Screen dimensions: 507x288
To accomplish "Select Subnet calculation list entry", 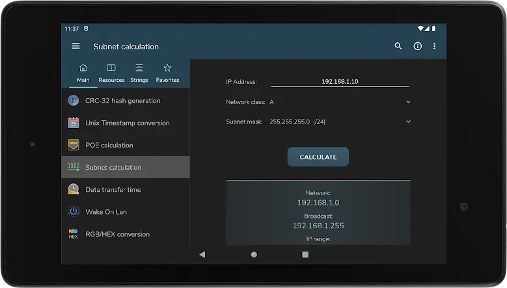I will point(126,167).
